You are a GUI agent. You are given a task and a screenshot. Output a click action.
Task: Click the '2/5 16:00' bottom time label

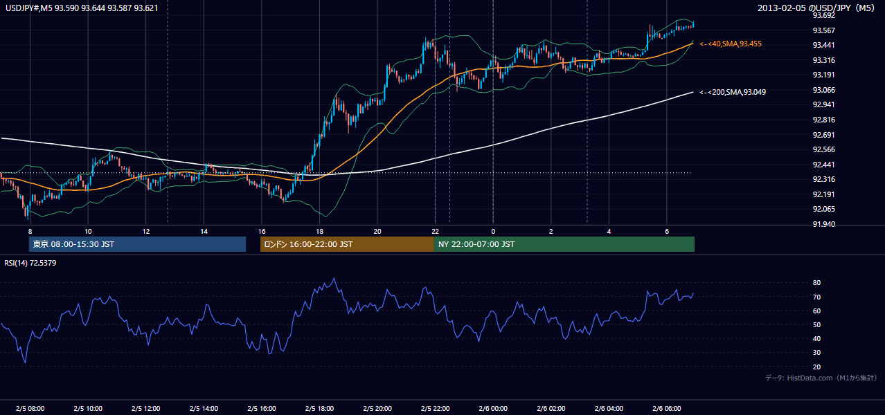(261, 408)
